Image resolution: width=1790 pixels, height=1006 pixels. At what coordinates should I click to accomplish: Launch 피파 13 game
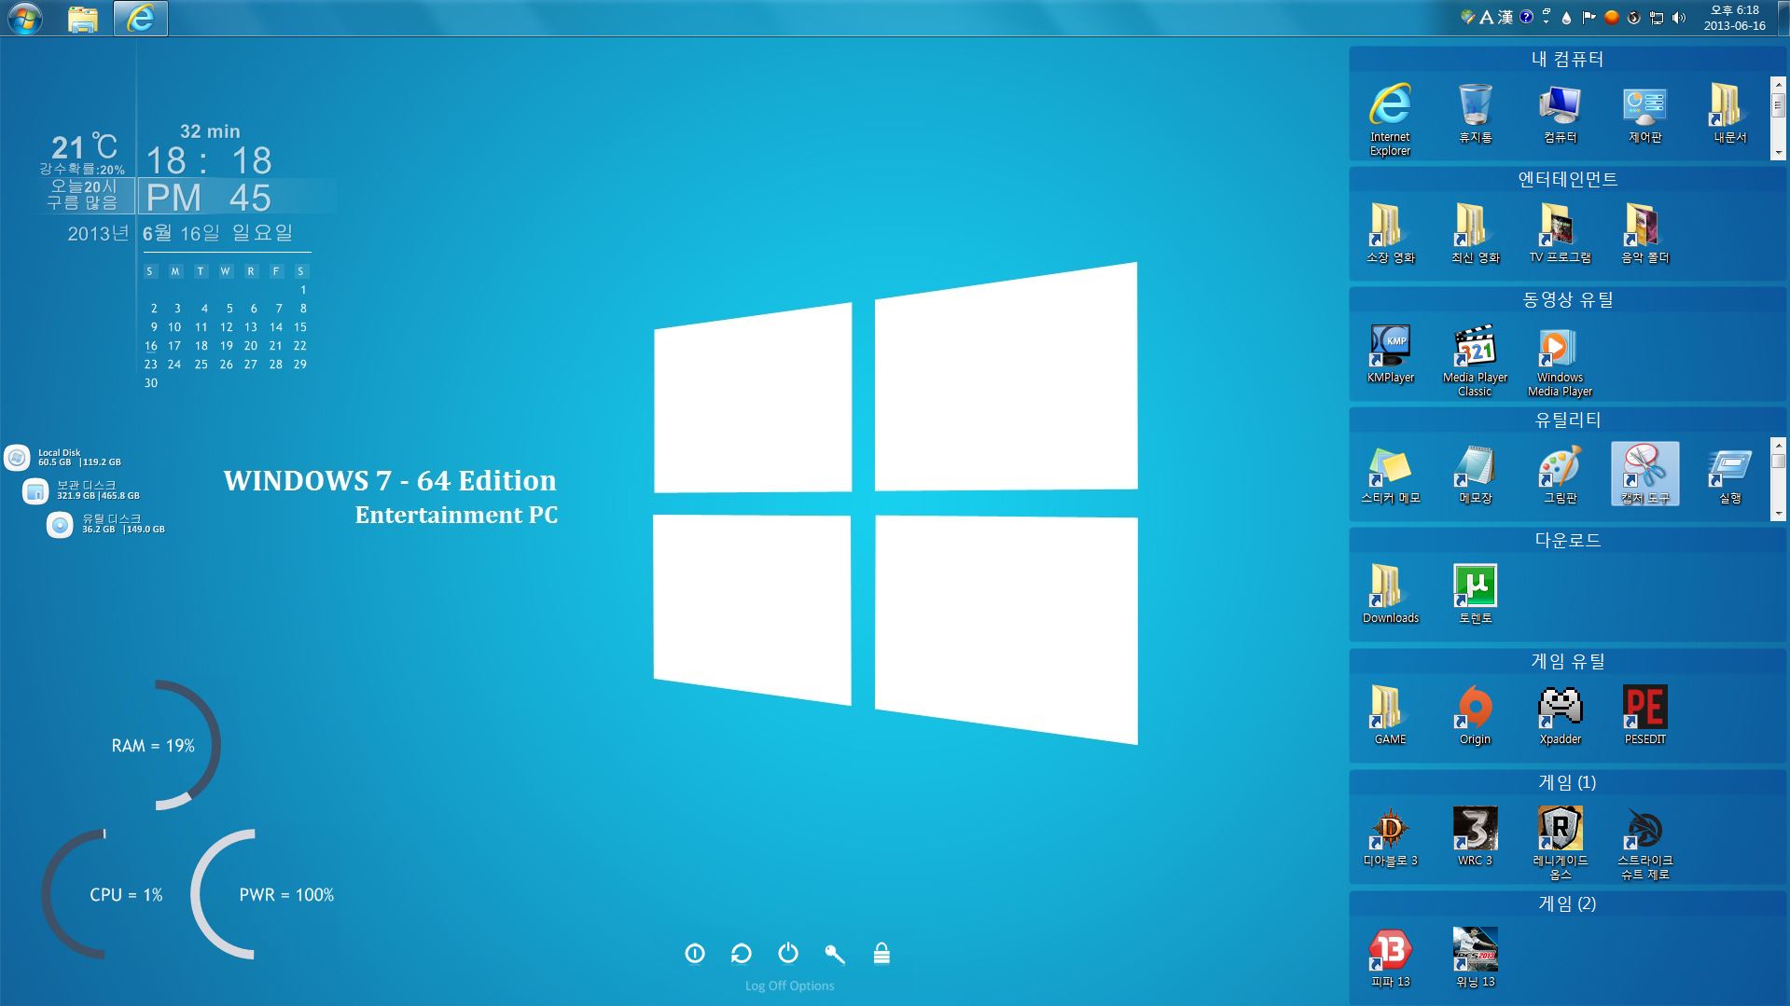[1390, 958]
